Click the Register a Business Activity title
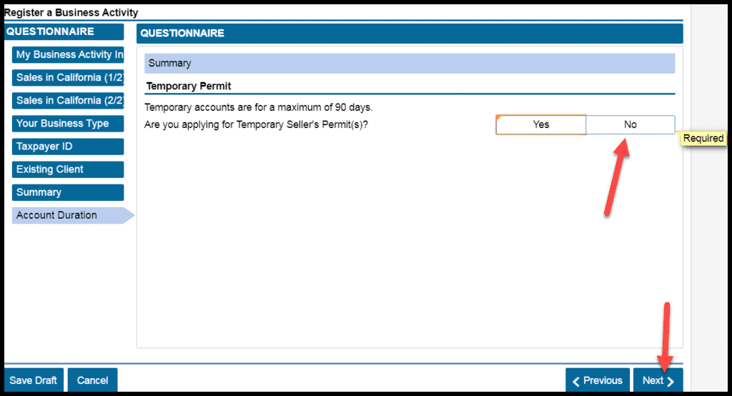Viewport: 732px width, 396px height. [71, 13]
